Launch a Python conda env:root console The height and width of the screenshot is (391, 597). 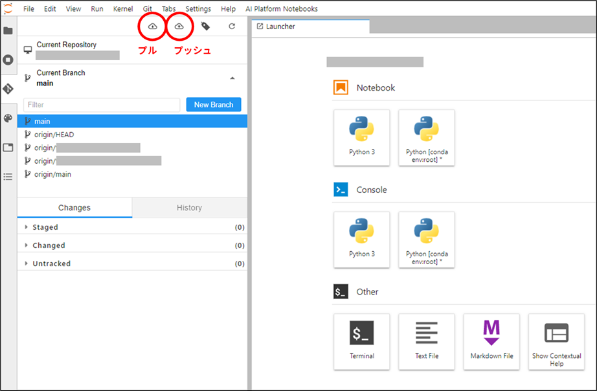pyautogui.click(x=426, y=240)
